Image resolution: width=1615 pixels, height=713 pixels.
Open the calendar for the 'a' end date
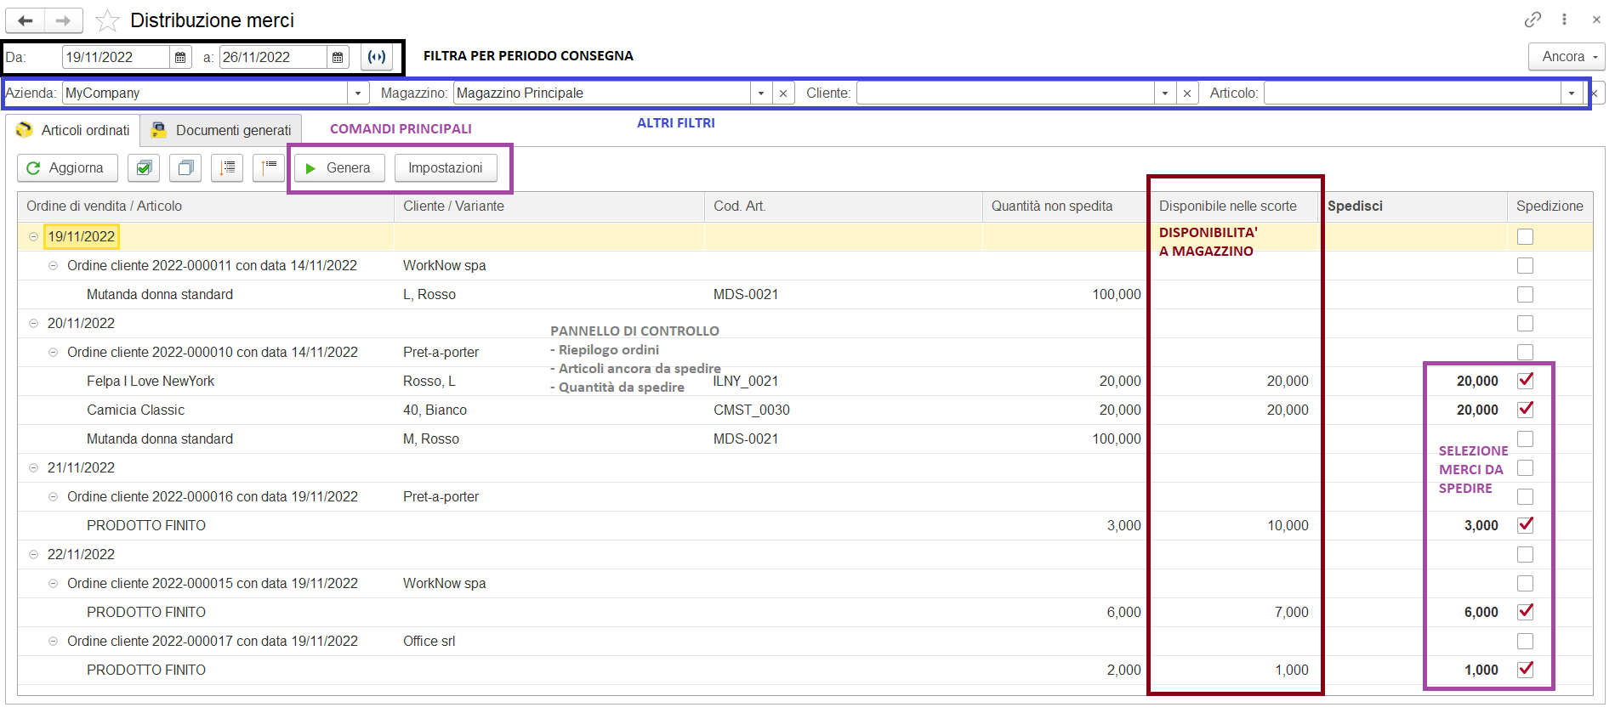[338, 57]
